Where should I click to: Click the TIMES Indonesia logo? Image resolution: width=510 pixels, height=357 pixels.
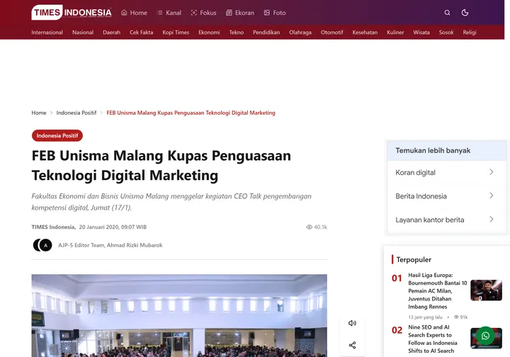coord(72,13)
